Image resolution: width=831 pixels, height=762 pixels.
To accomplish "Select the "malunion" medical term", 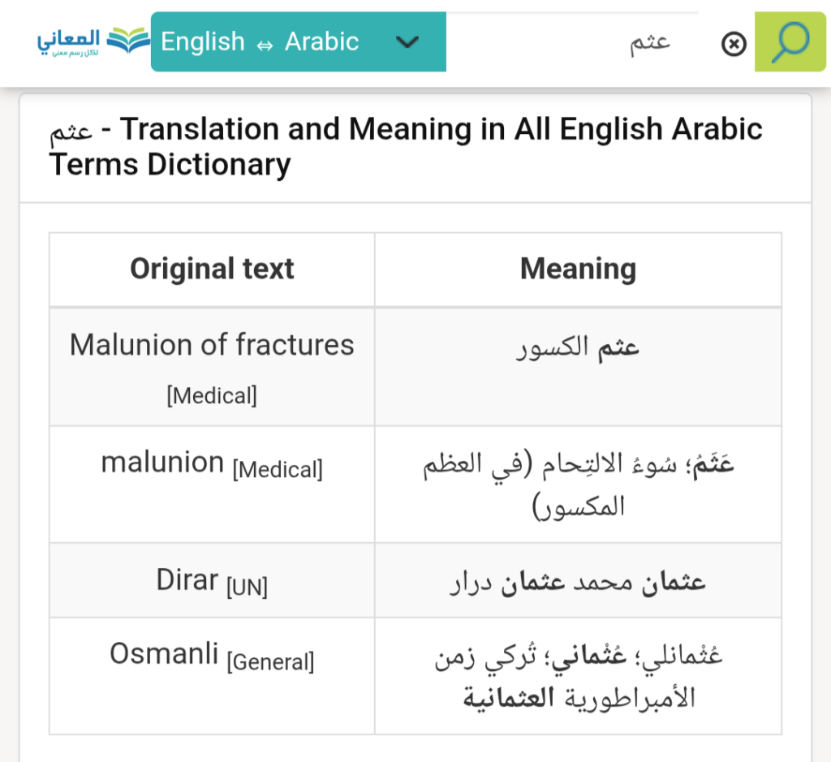I will tap(162, 463).
